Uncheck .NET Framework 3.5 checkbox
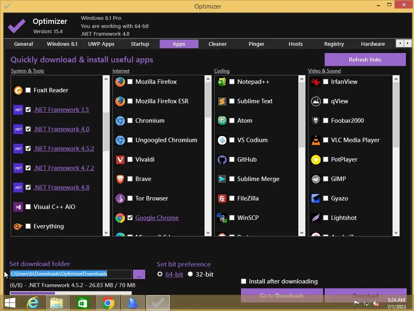The image size is (414, 311). pos(28,110)
